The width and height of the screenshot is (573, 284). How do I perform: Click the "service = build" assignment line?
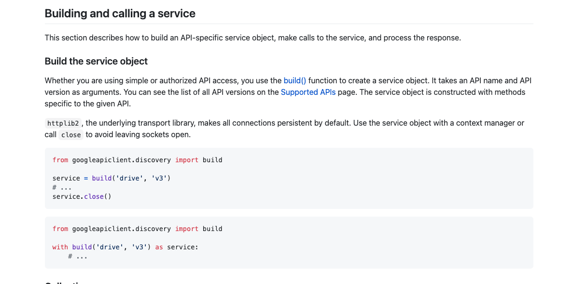(112, 178)
